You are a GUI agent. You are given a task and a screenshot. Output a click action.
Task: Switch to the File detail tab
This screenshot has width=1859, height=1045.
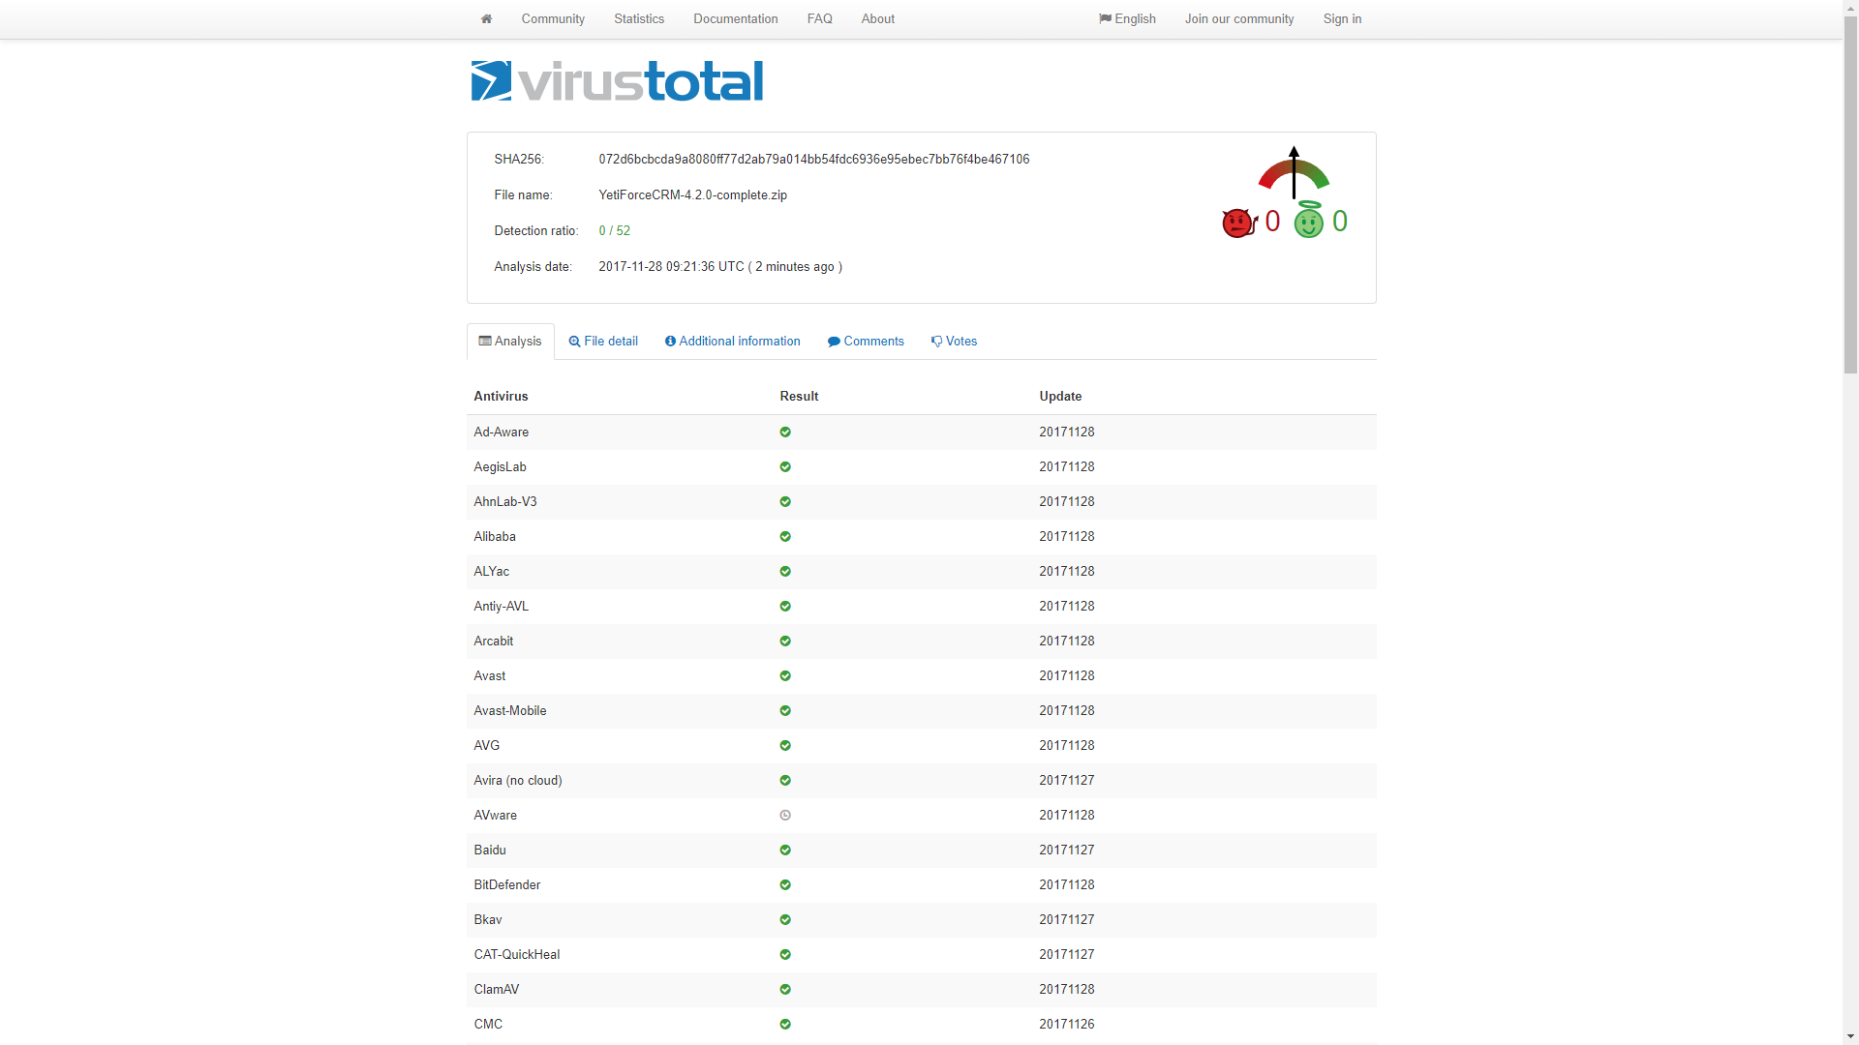(x=603, y=342)
